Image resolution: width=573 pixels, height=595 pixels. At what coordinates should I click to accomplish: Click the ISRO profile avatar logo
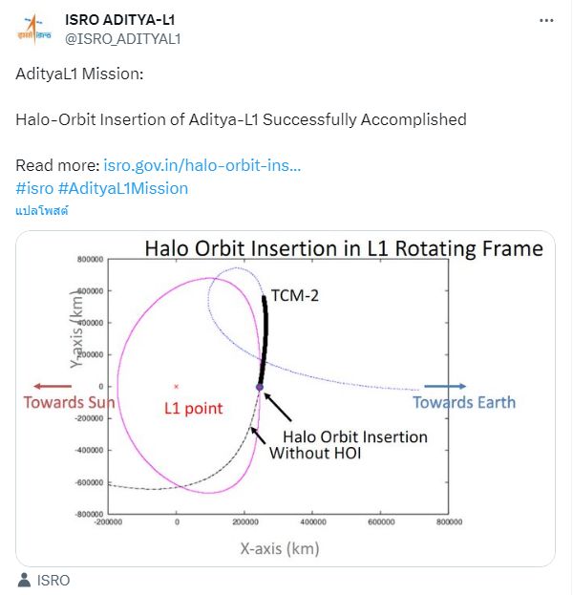click(35, 30)
